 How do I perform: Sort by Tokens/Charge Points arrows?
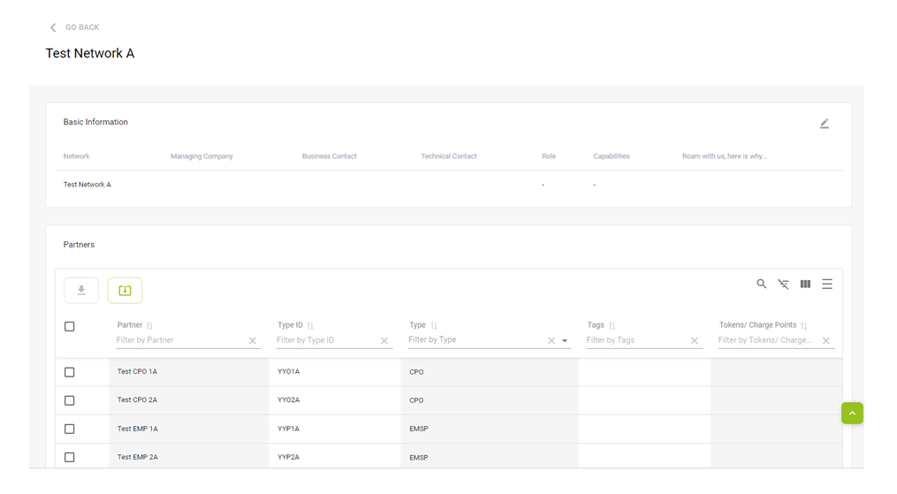click(x=803, y=326)
